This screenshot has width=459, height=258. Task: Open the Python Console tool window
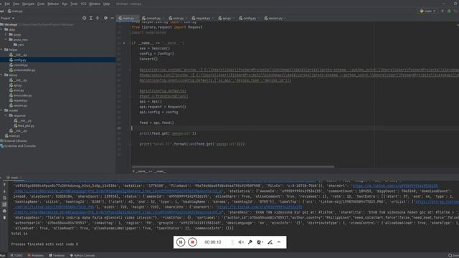click(82, 255)
